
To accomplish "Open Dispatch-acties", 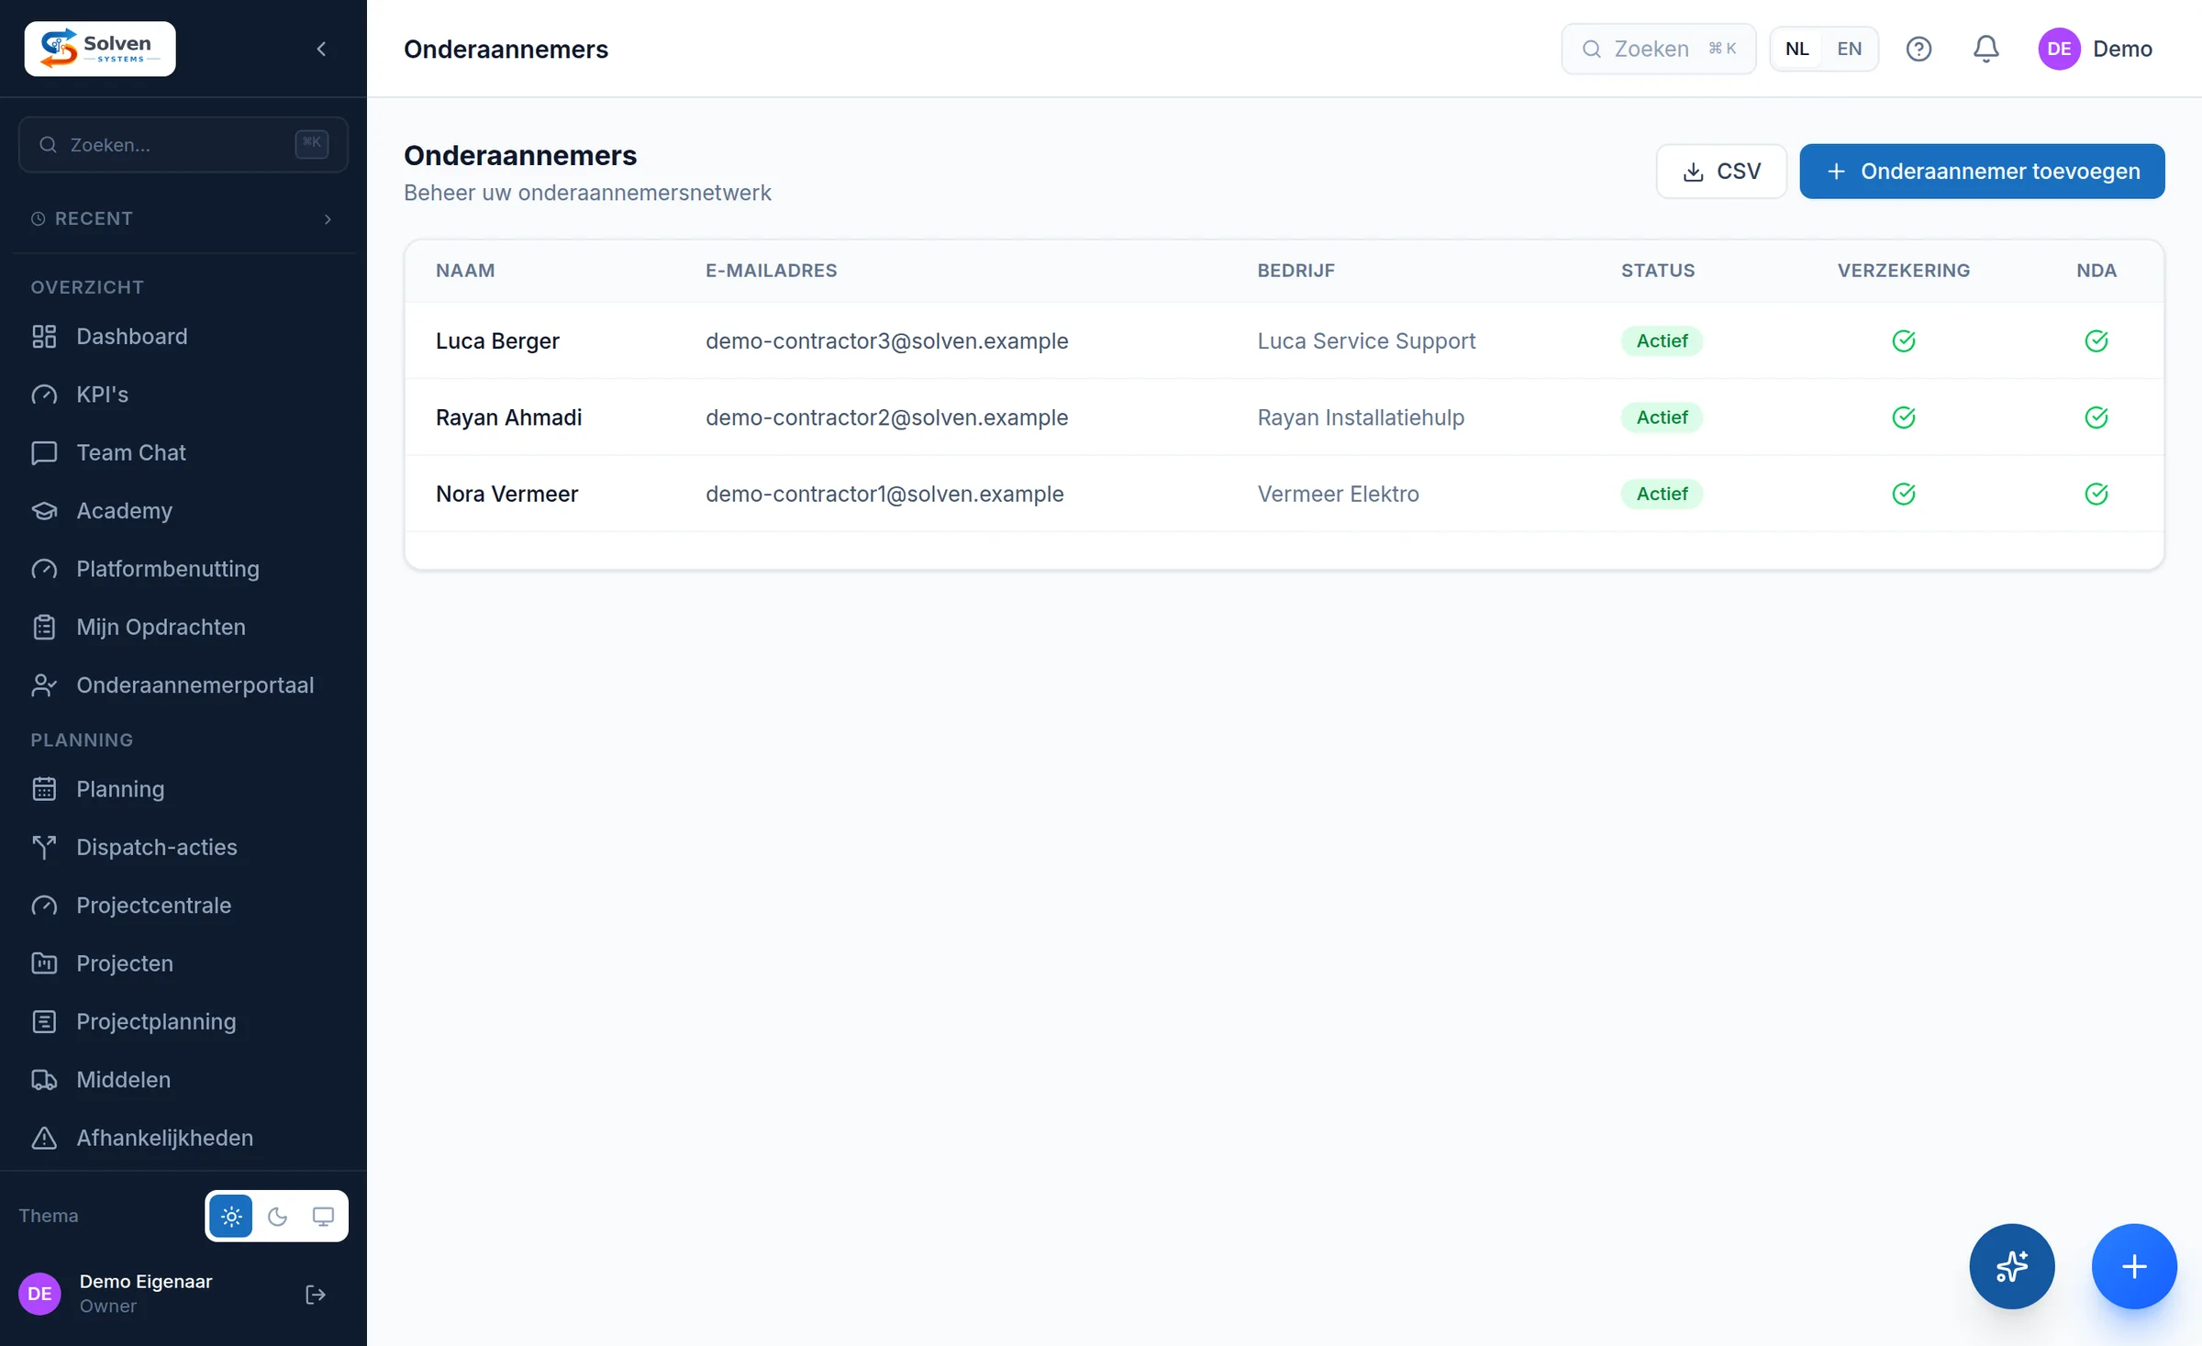I will (x=183, y=847).
